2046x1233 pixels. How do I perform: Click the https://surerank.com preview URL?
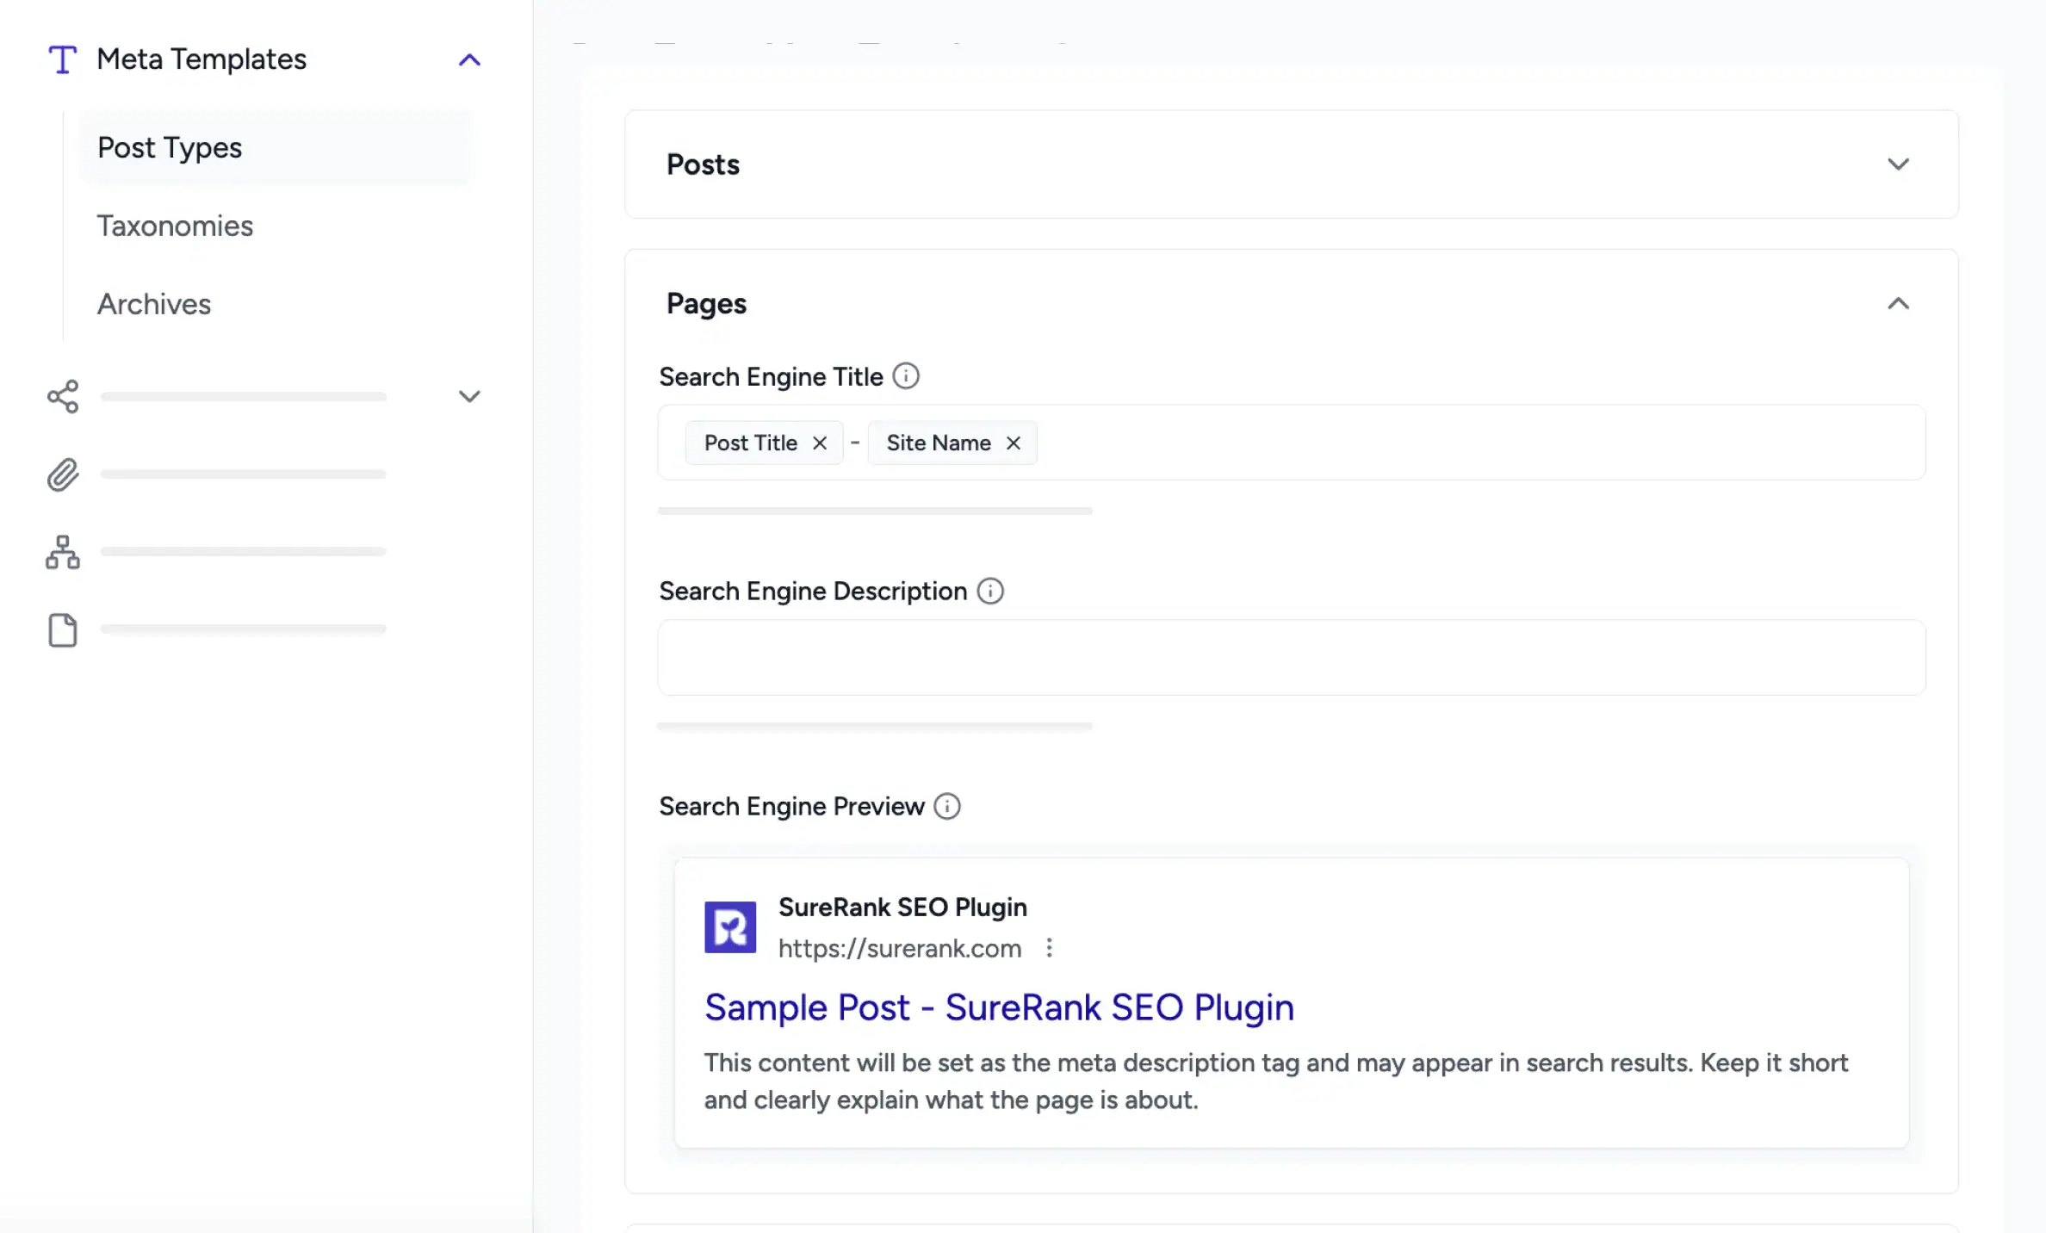coord(900,948)
